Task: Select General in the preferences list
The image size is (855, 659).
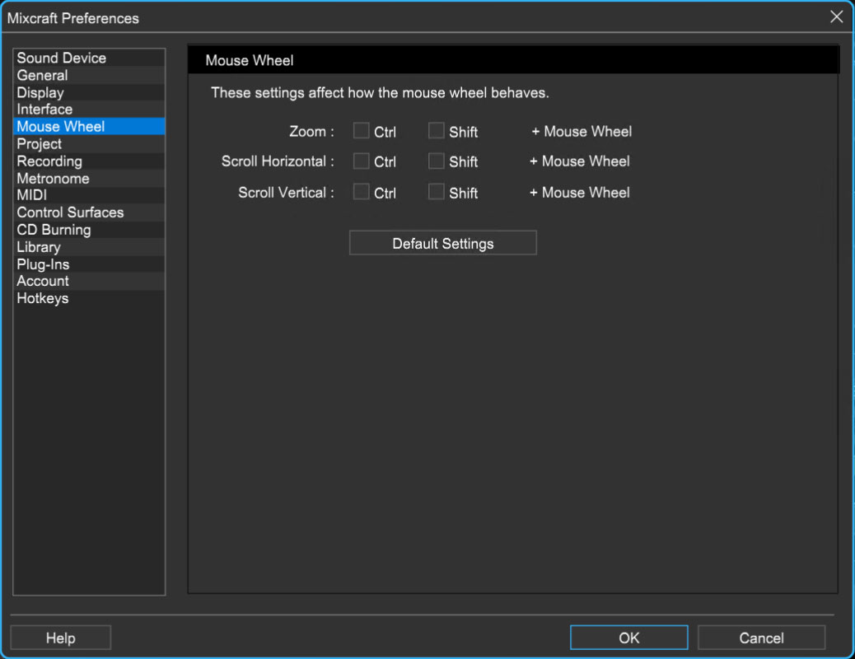Action: [89, 75]
